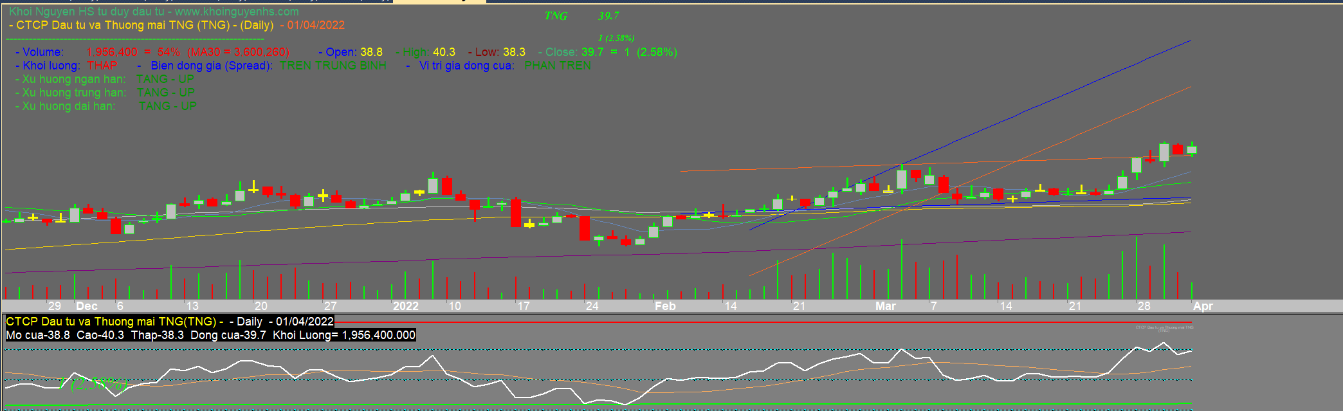Click the Mar marker on date axis

pos(885,306)
